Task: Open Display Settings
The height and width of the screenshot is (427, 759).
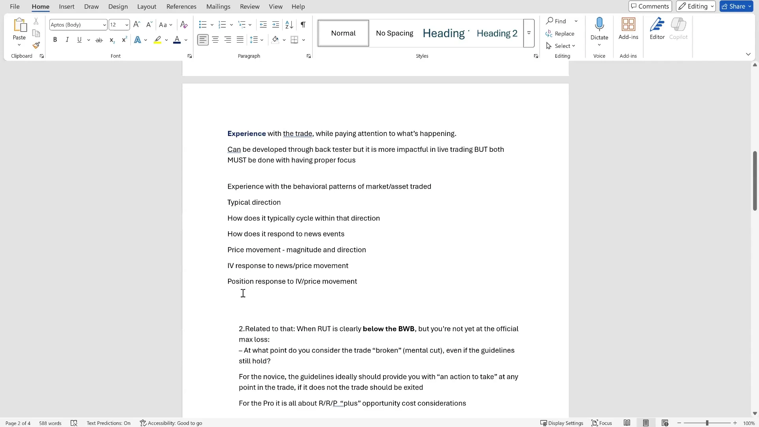Action: pyautogui.click(x=562, y=423)
